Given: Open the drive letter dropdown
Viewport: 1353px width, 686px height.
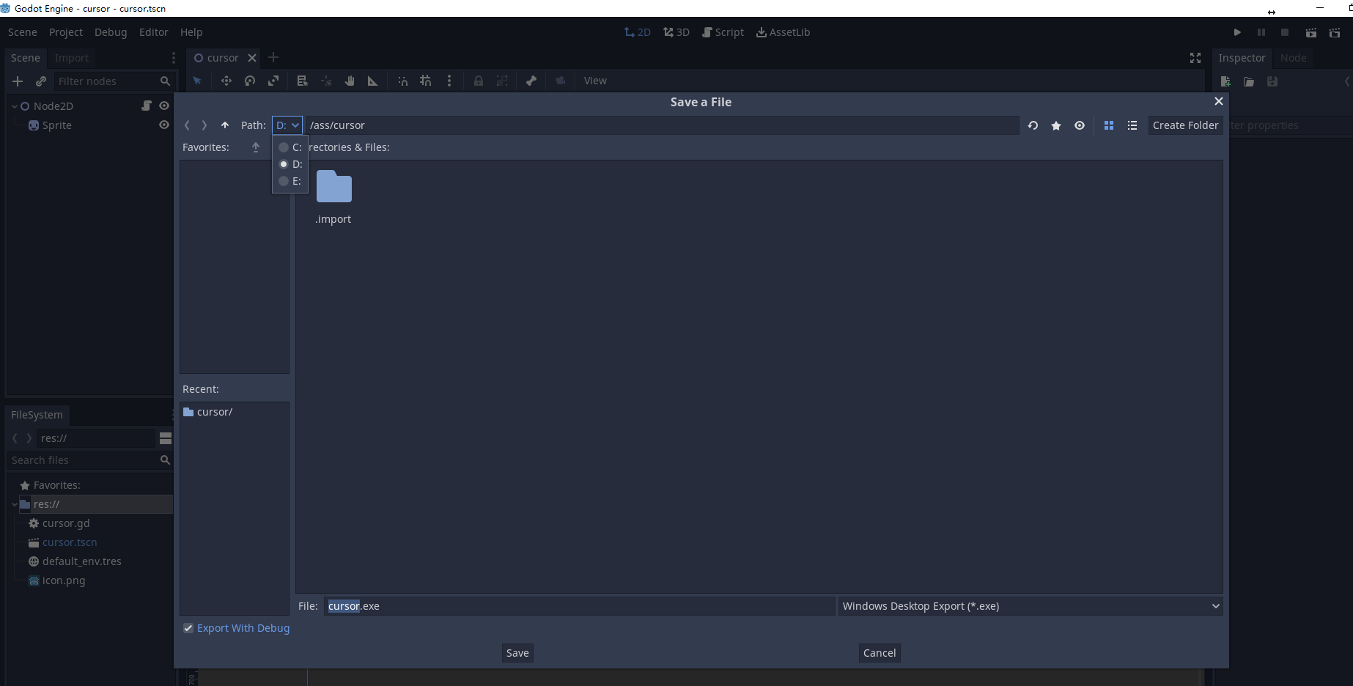Looking at the screenshot, I should click(287, 125).
